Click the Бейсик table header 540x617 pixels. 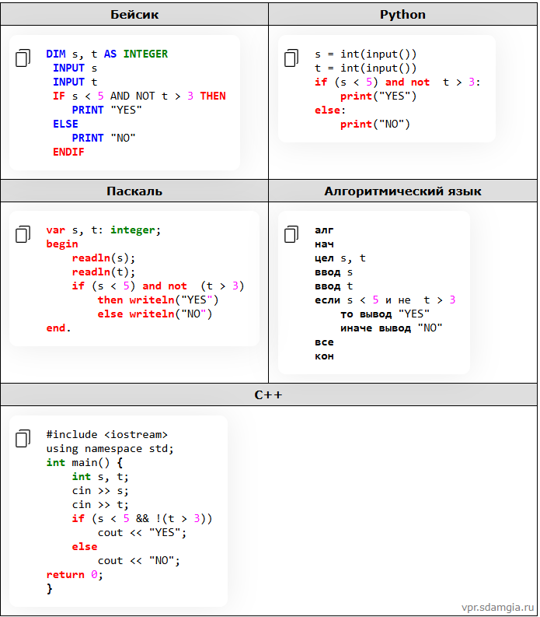click(134, 15)
